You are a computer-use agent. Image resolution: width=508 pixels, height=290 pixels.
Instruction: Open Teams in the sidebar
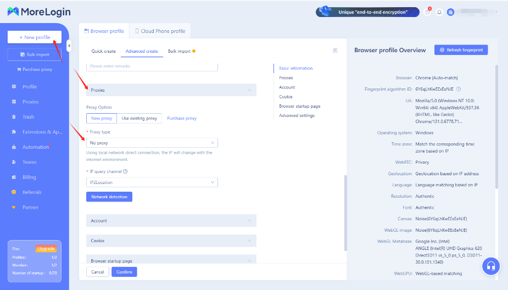(x=30, y=162)
